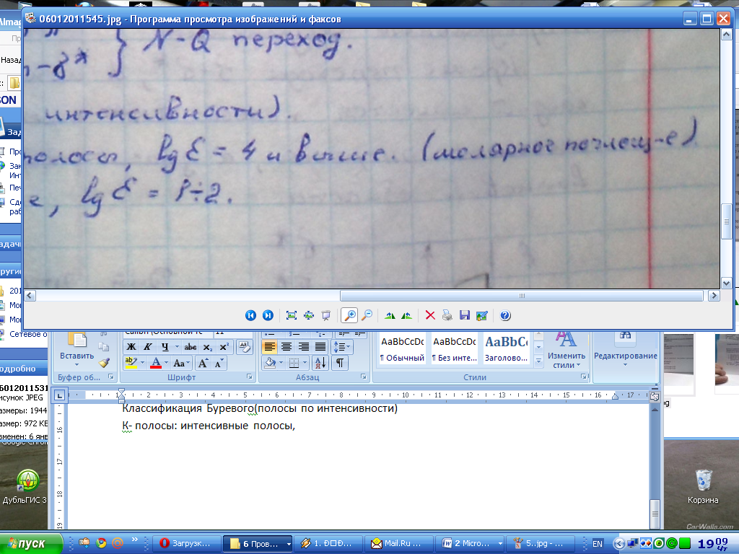Apply bold (Ж) formatting in Word
Screen dimensions: 739x554
pyautogui.click(x=131, y=347)
